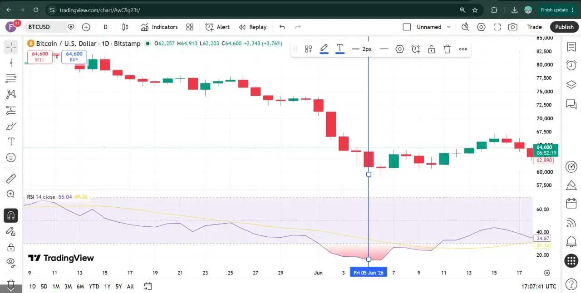This screenshot has height=293, width=581.
Task: Select the crosshair cursor tool
Action: click(11, 47)
